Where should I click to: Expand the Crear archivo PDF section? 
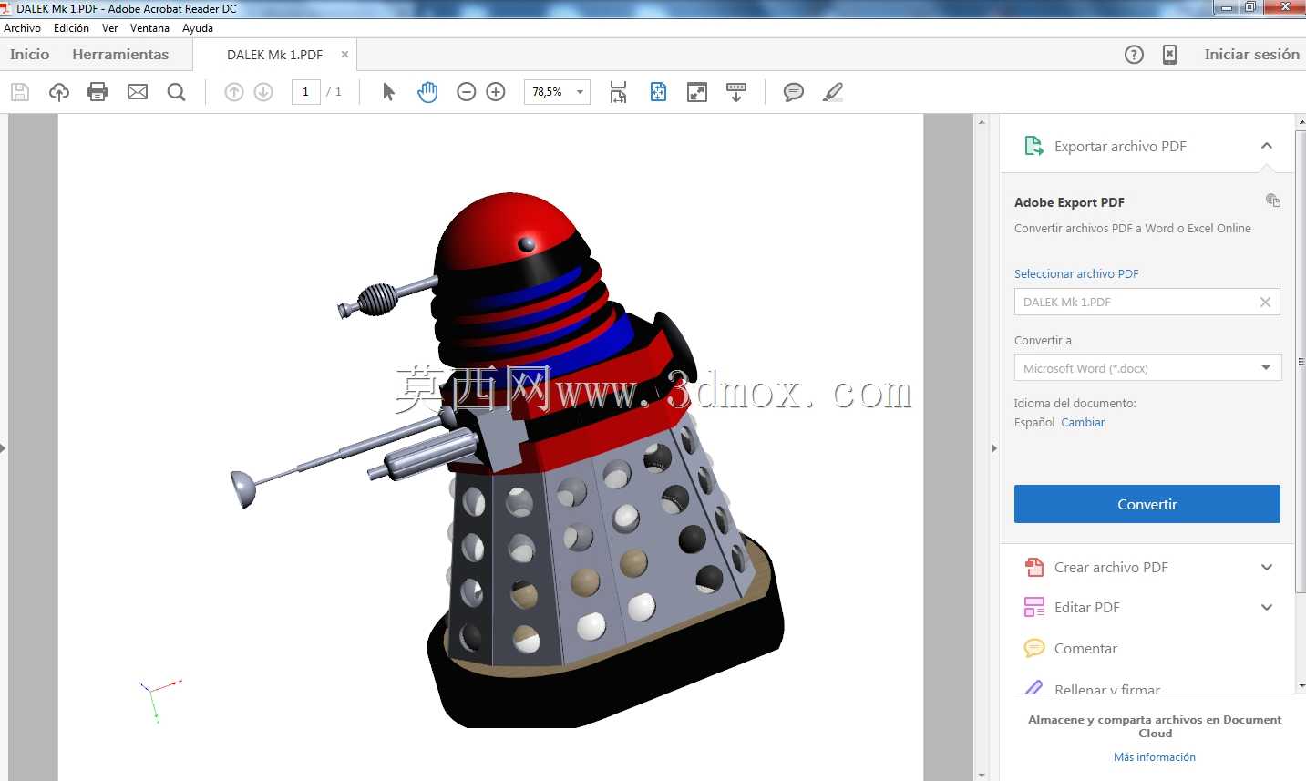1267,567
